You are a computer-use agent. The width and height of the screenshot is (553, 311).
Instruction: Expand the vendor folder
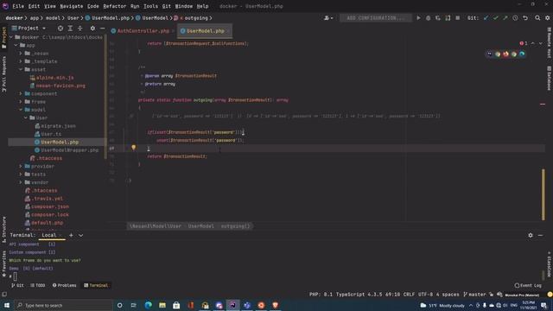tap(21, 182)
